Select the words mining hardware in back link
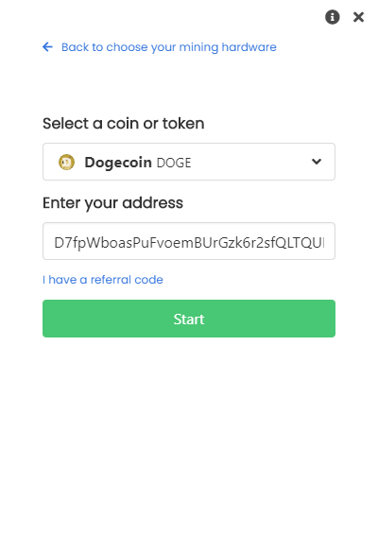 pyautogui.click(x=228, y=47)
